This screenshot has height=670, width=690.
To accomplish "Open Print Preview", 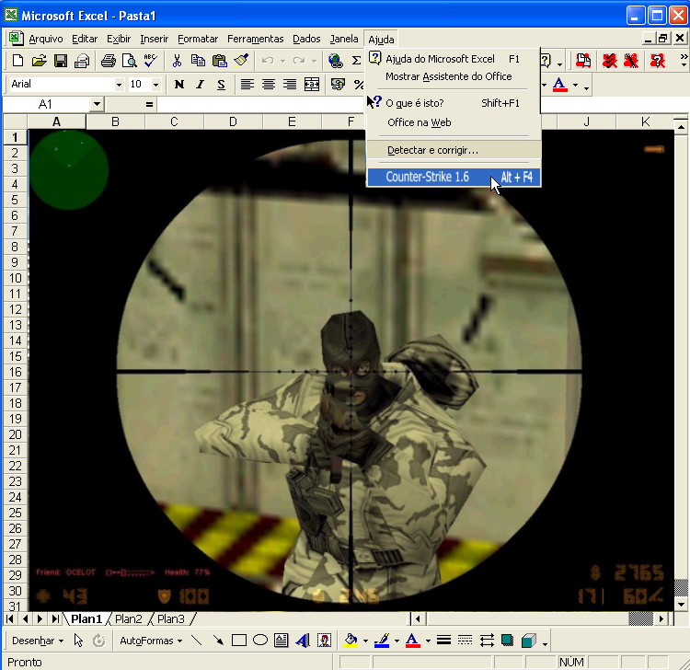I will 130,61.
